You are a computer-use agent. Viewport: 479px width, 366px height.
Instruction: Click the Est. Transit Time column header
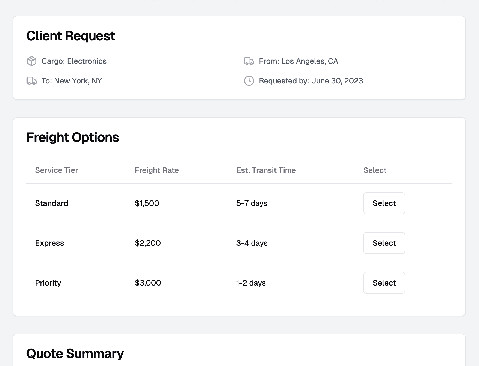coord(266,170)
